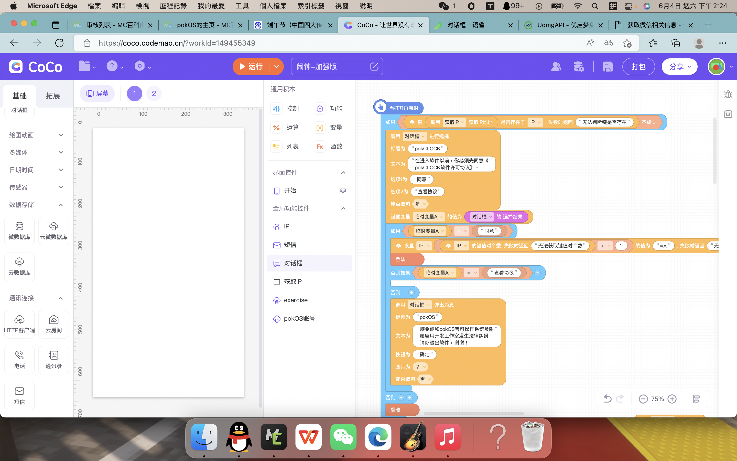The height and width of the screenshot is (461, 737).
Task: Open the widget store icon
Action: point(728,114)
